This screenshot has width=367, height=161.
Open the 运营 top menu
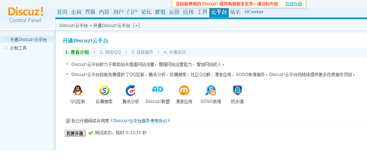point(174,12)
